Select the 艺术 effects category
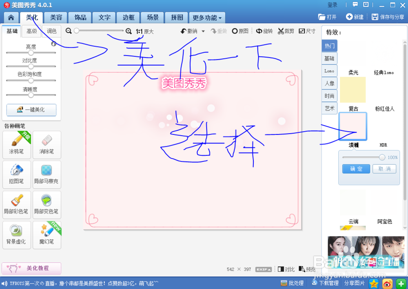The height and width of the screenshot is (289, 408). pos(329,108)
